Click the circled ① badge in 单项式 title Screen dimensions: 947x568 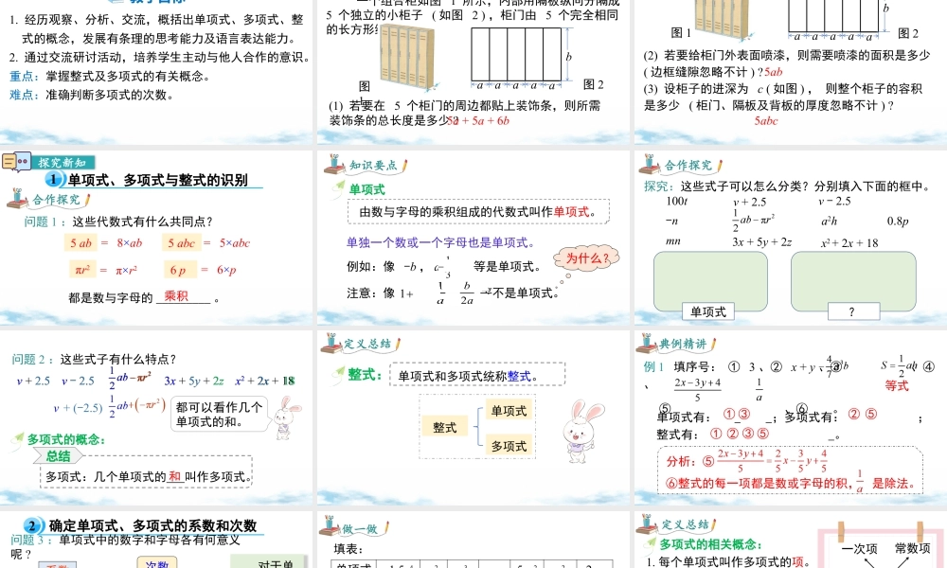tap(53, 178)
